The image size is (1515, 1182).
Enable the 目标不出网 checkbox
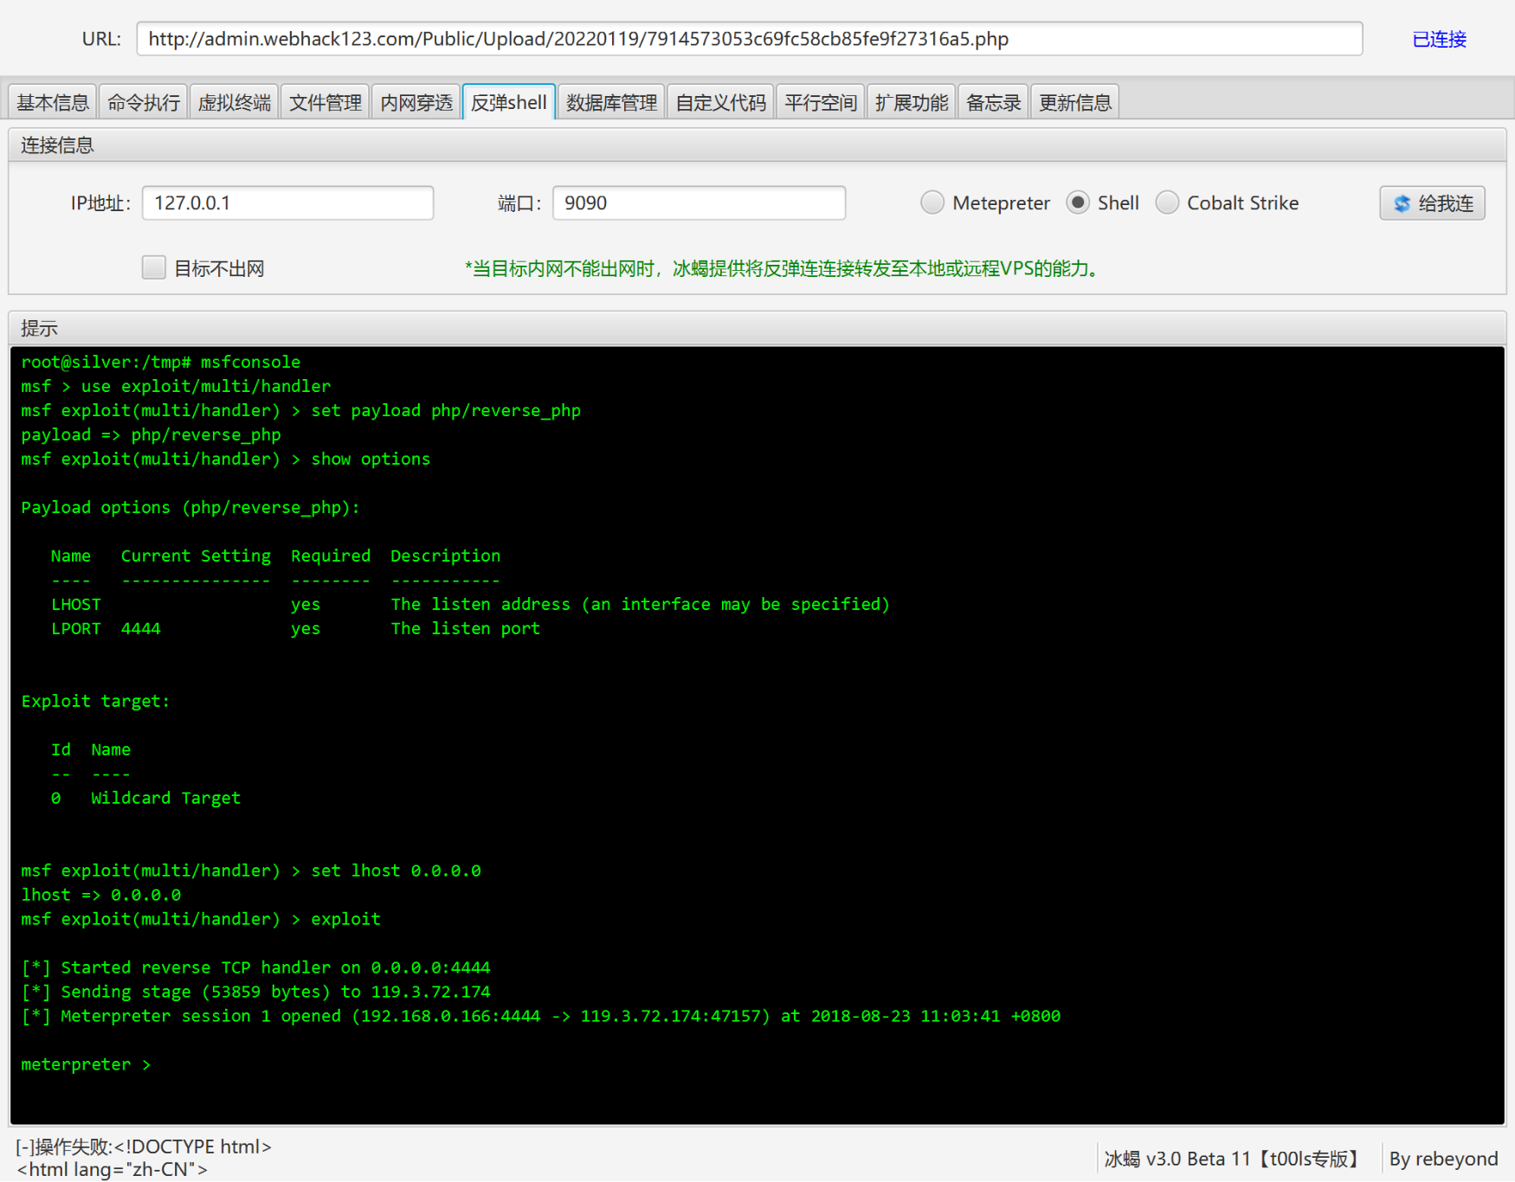[154, 267]
